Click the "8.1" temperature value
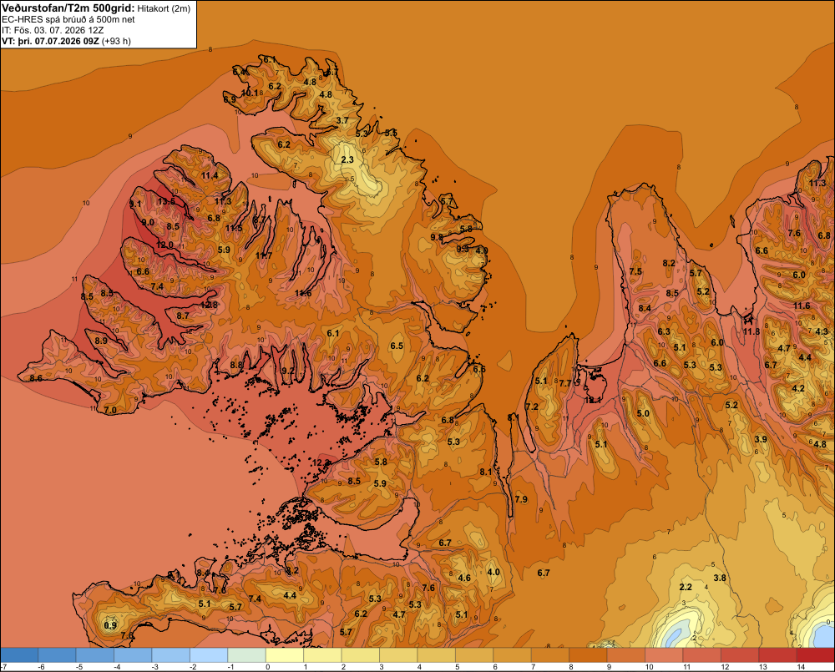The image size is (835, 672). tap(486, 472)
